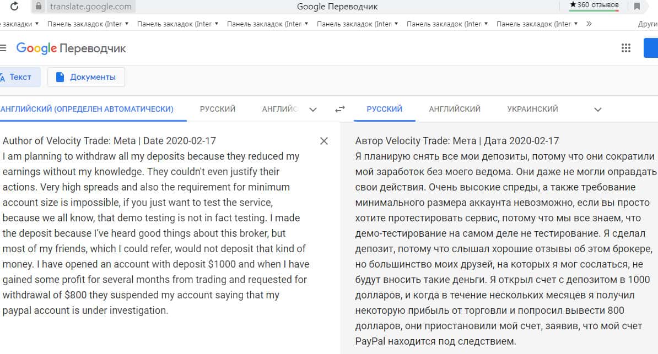The width and height of the screenshot is (658, 354).
Task: Open the main hamburger menu
Action: 3,48
